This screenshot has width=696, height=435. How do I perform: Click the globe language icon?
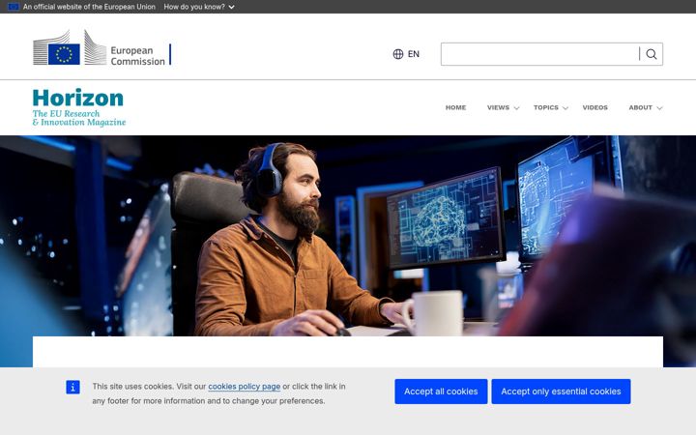[398, 54]
